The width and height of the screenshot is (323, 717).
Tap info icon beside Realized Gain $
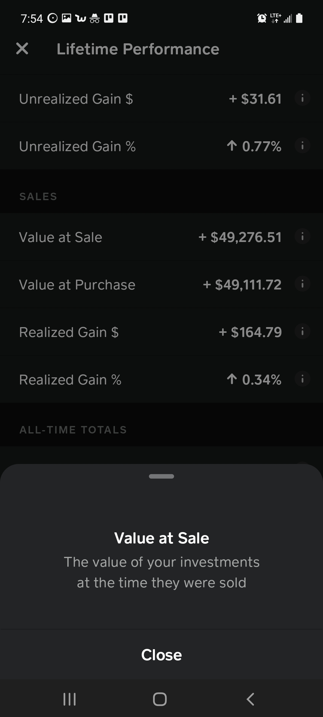[x=302, y=332]
